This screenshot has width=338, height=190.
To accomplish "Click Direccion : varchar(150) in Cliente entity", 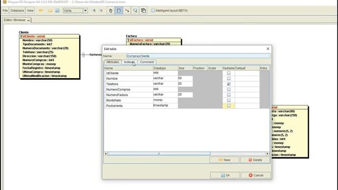I will click(39, 56).
